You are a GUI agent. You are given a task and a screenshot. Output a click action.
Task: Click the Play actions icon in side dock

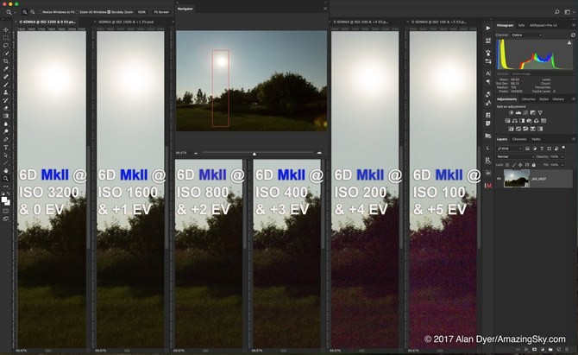tap(488, 29)
